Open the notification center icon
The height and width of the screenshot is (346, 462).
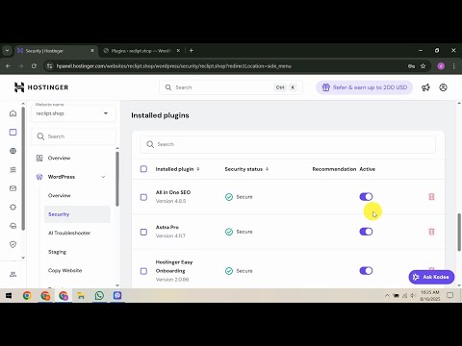point(450,295)
